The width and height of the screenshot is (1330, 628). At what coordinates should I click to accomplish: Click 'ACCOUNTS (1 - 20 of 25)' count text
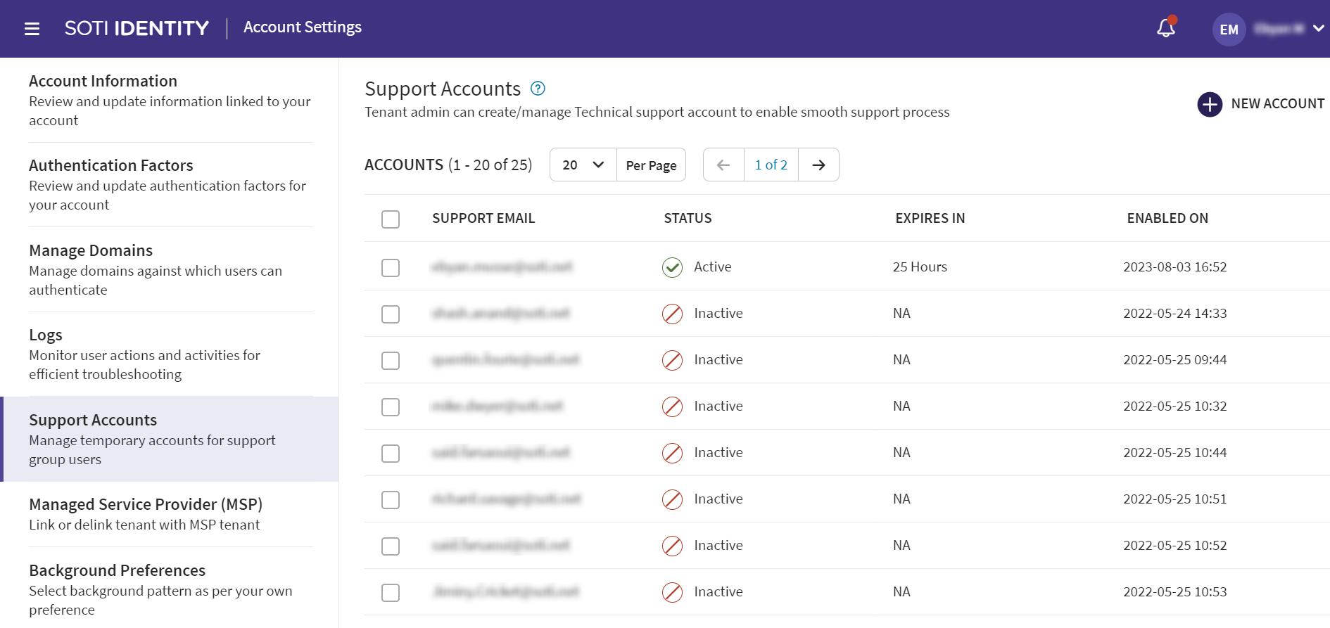(x=448, y=165)
